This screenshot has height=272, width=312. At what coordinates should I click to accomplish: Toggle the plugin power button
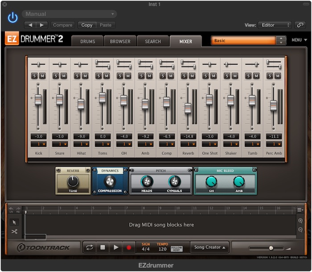pos(12,17)
